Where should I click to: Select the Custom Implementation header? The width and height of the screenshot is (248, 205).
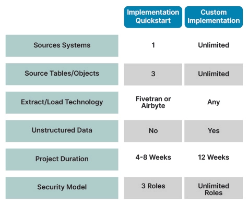(214, 17)
